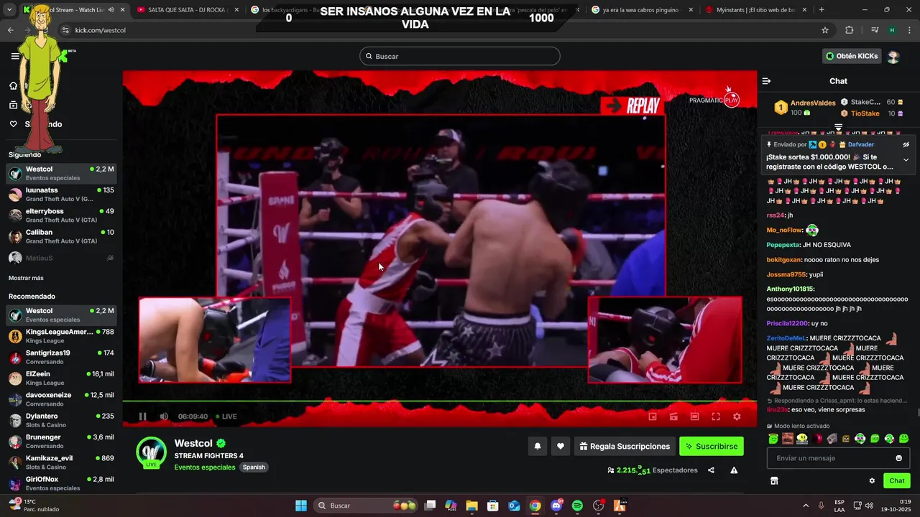Viewport: 920px width, 517px height.
Task: Open File Explorer from the taskbar
Action: 471,506
